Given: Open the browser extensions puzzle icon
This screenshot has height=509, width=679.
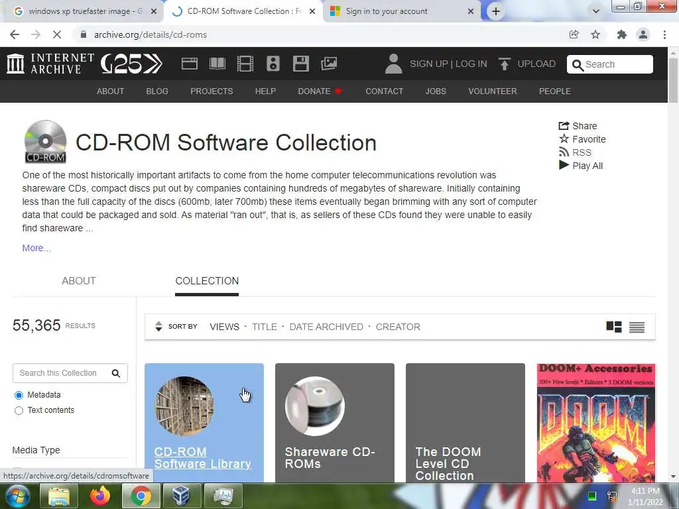Looking at the screenshot, I should click(621, 34).
